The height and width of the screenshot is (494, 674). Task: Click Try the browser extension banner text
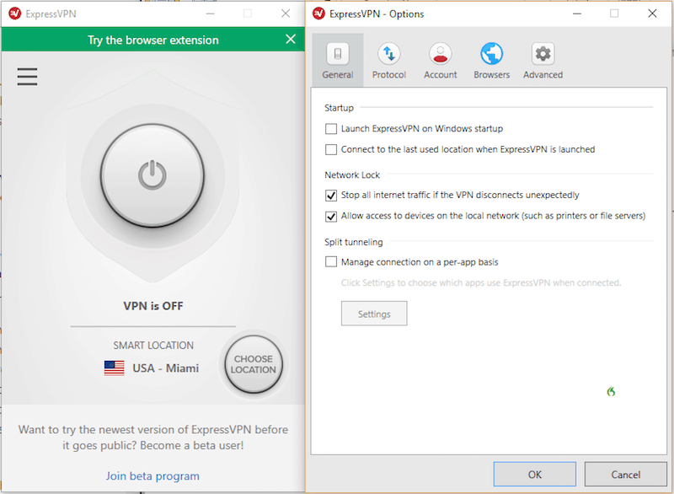[x=153, y=40]
